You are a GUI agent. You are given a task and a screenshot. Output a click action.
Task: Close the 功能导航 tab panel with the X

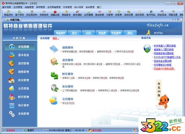pos(181,20)
